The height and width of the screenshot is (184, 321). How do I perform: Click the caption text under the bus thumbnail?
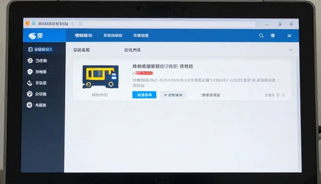click(100, 94)
